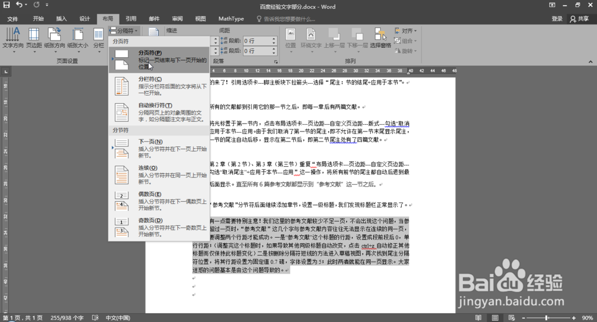Click the 90% zoom level
This screenshot has width=597, height=322.
[x=587, y=318]
